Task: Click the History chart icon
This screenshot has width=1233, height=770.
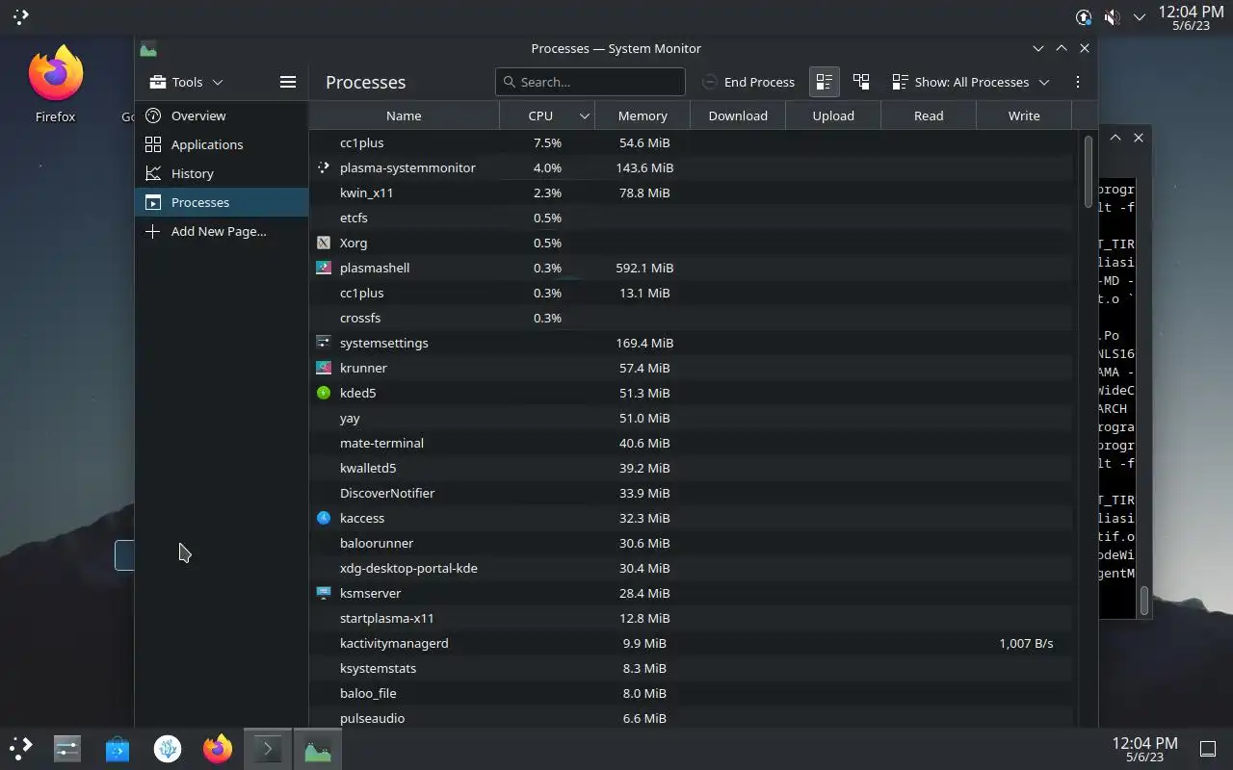Action: click(153, 173)
